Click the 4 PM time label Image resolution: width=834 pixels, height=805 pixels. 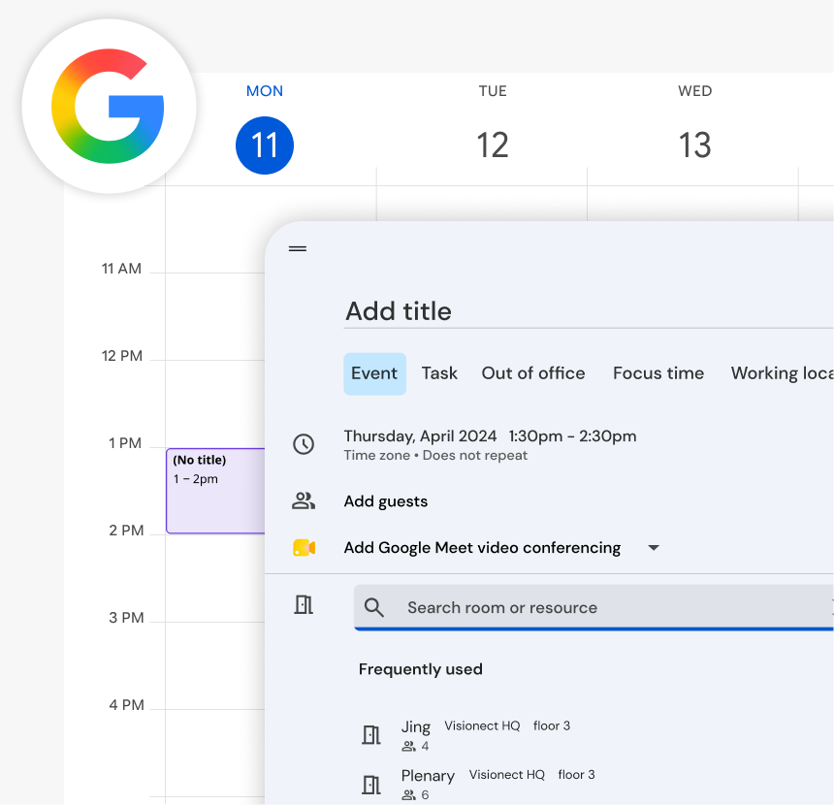click(x=126, y=705)
